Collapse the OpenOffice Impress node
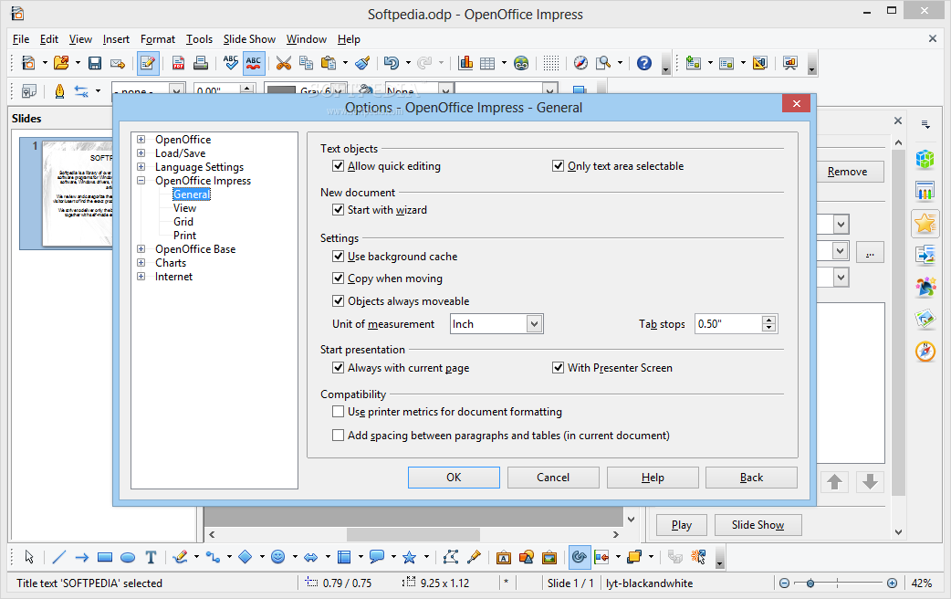951x599 pixels. [141, 180]
